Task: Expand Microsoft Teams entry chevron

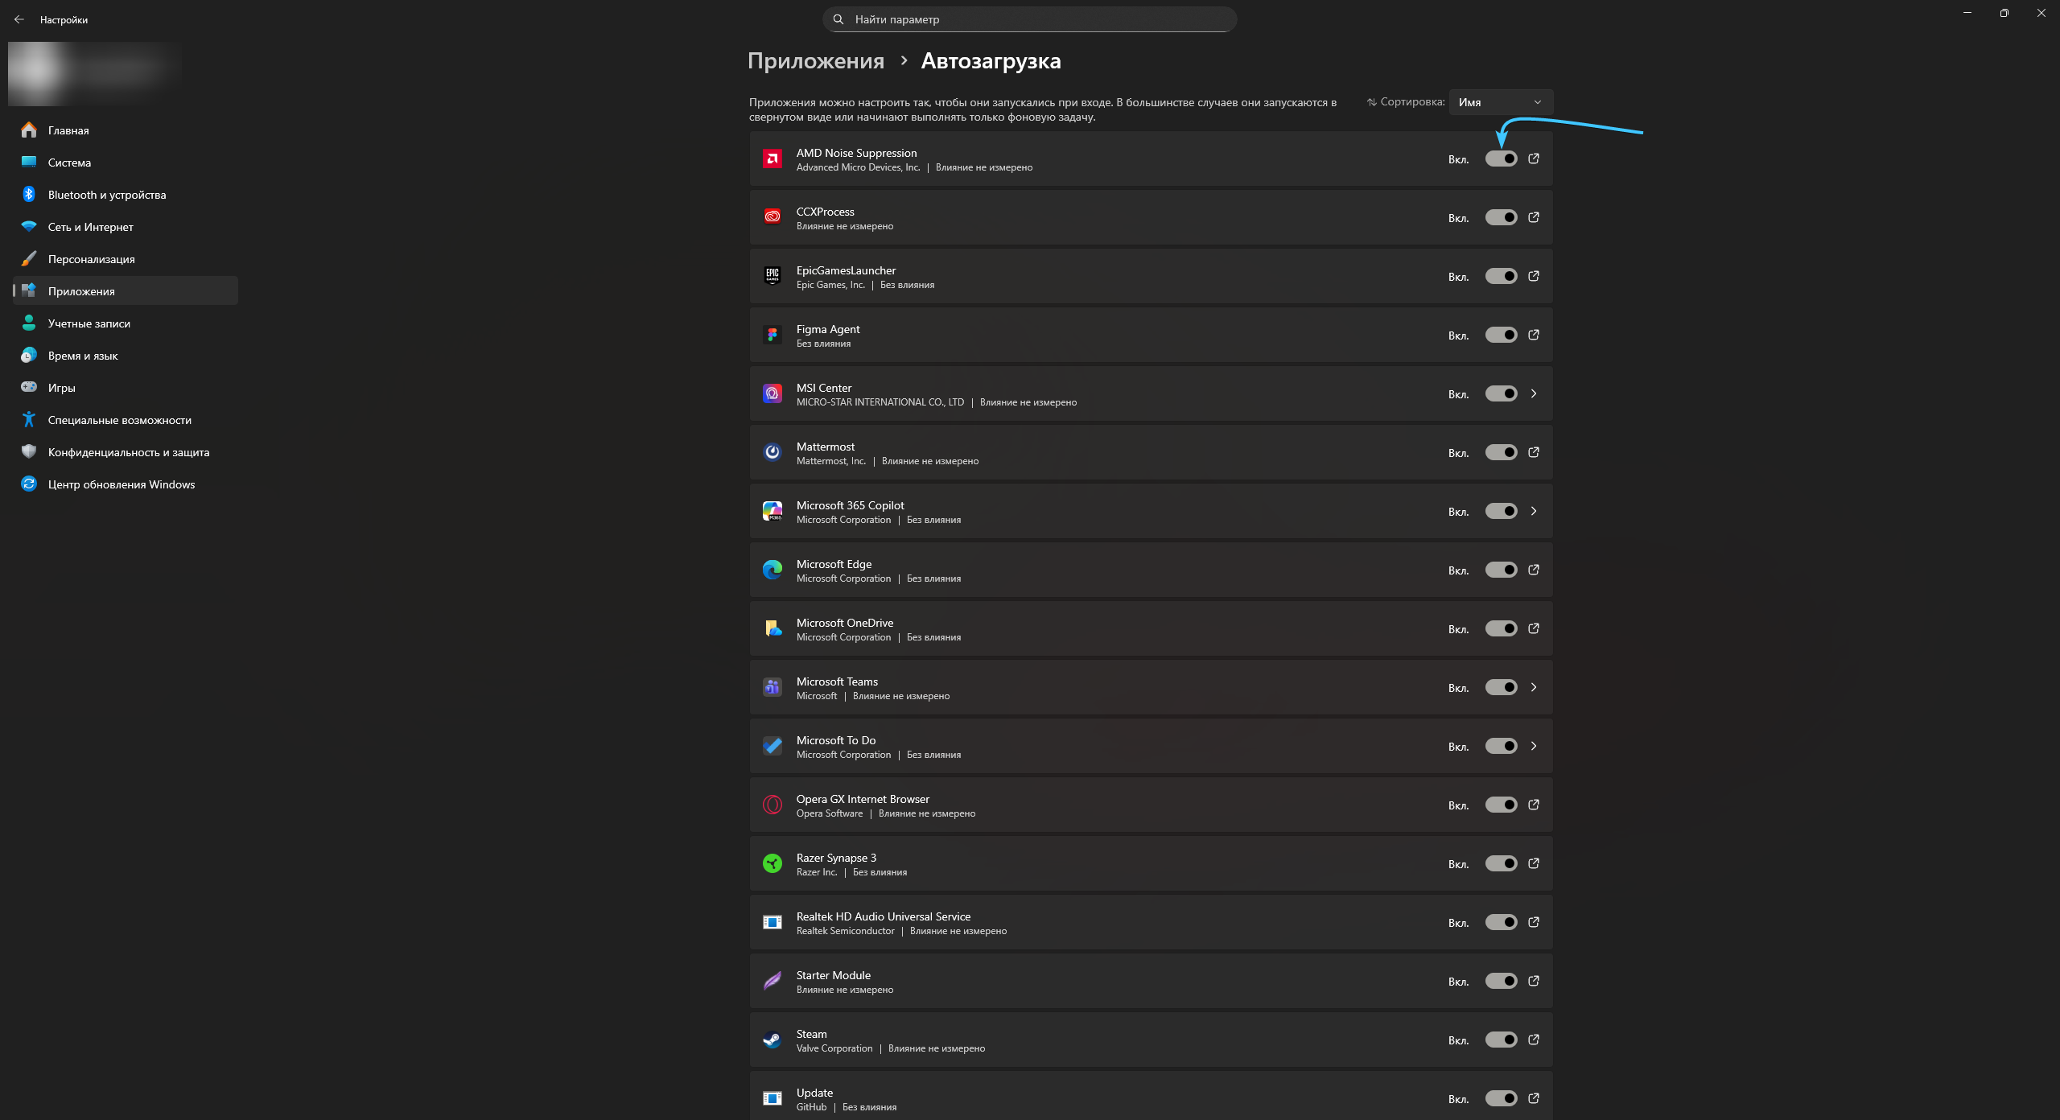Action: pyautogui.click(x=1534, y=687)
